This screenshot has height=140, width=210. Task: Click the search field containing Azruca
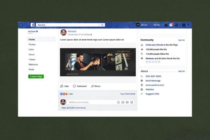point(70,25)
